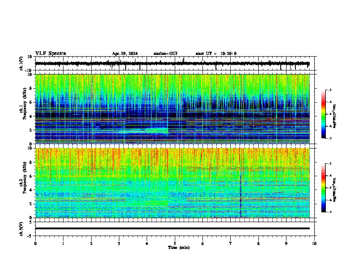Click the "start UT = 10:20:0" header text
The width and height of the screenshot is (354, 273).
(216, 54)
